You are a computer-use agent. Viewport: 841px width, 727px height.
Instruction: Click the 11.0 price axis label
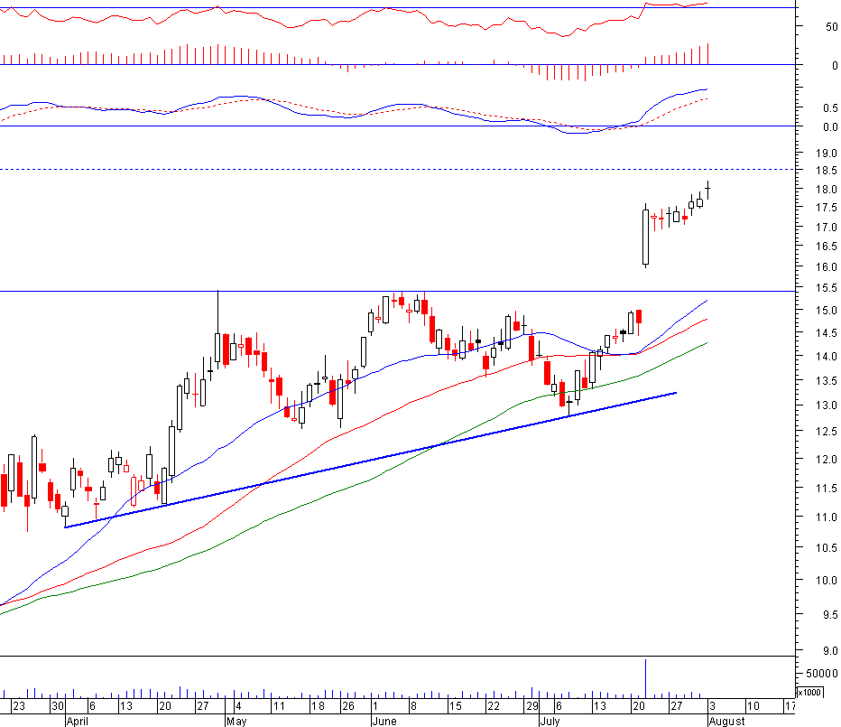click(827, 517)
